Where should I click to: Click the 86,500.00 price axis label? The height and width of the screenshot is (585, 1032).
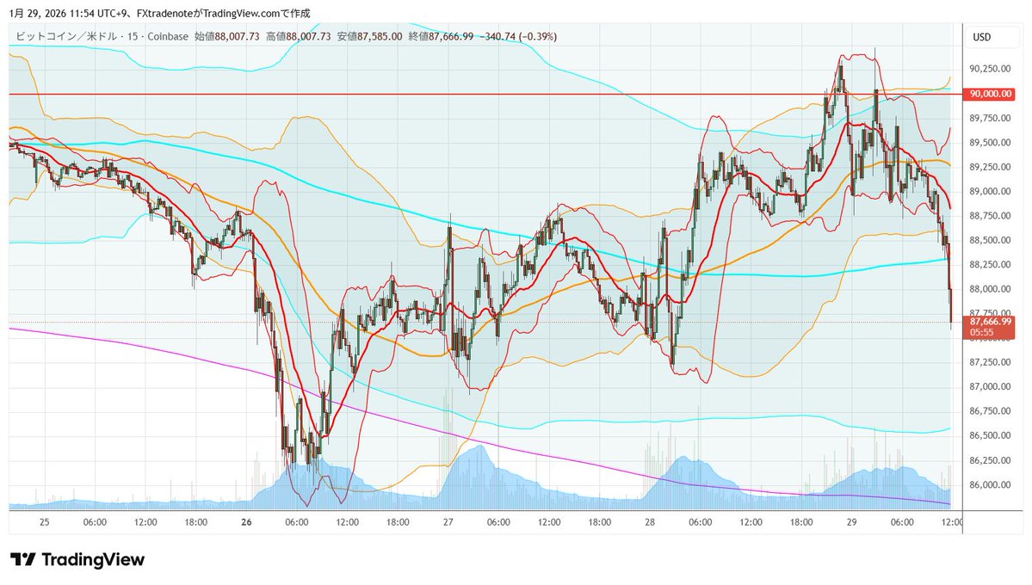[x=990, y=435]
